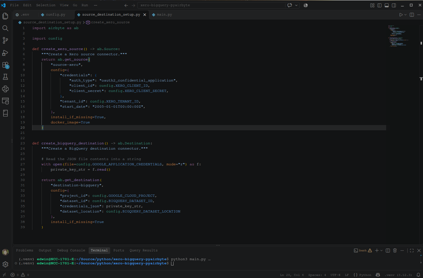The width and height of the screenshot is (423, 278).
Task: Kill the terminal with the trash icon
Action: point(395,250)
